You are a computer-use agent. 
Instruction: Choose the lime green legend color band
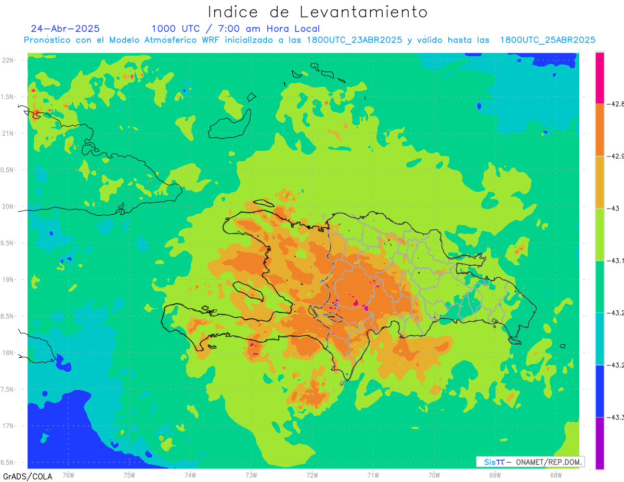click(600, 234)
